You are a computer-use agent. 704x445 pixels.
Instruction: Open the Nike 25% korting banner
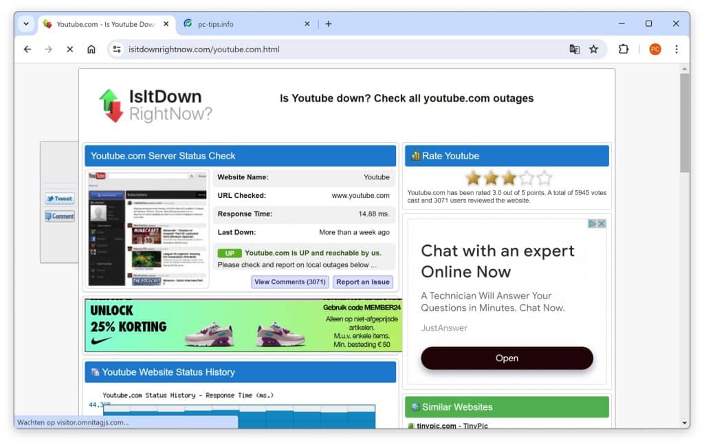click(x=243, y=326)
